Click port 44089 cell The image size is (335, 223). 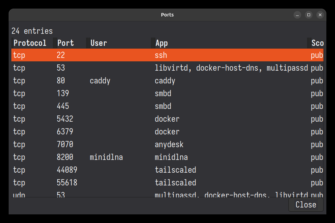pos(67,170)
